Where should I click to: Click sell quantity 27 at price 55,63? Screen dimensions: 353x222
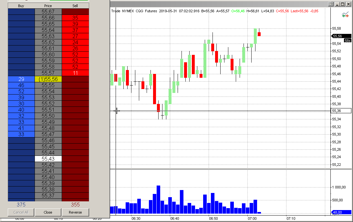tap(75, 36)
